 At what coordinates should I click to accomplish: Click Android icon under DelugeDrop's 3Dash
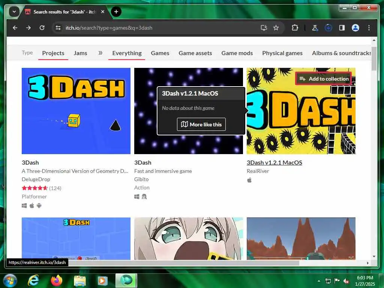(39, 205)
